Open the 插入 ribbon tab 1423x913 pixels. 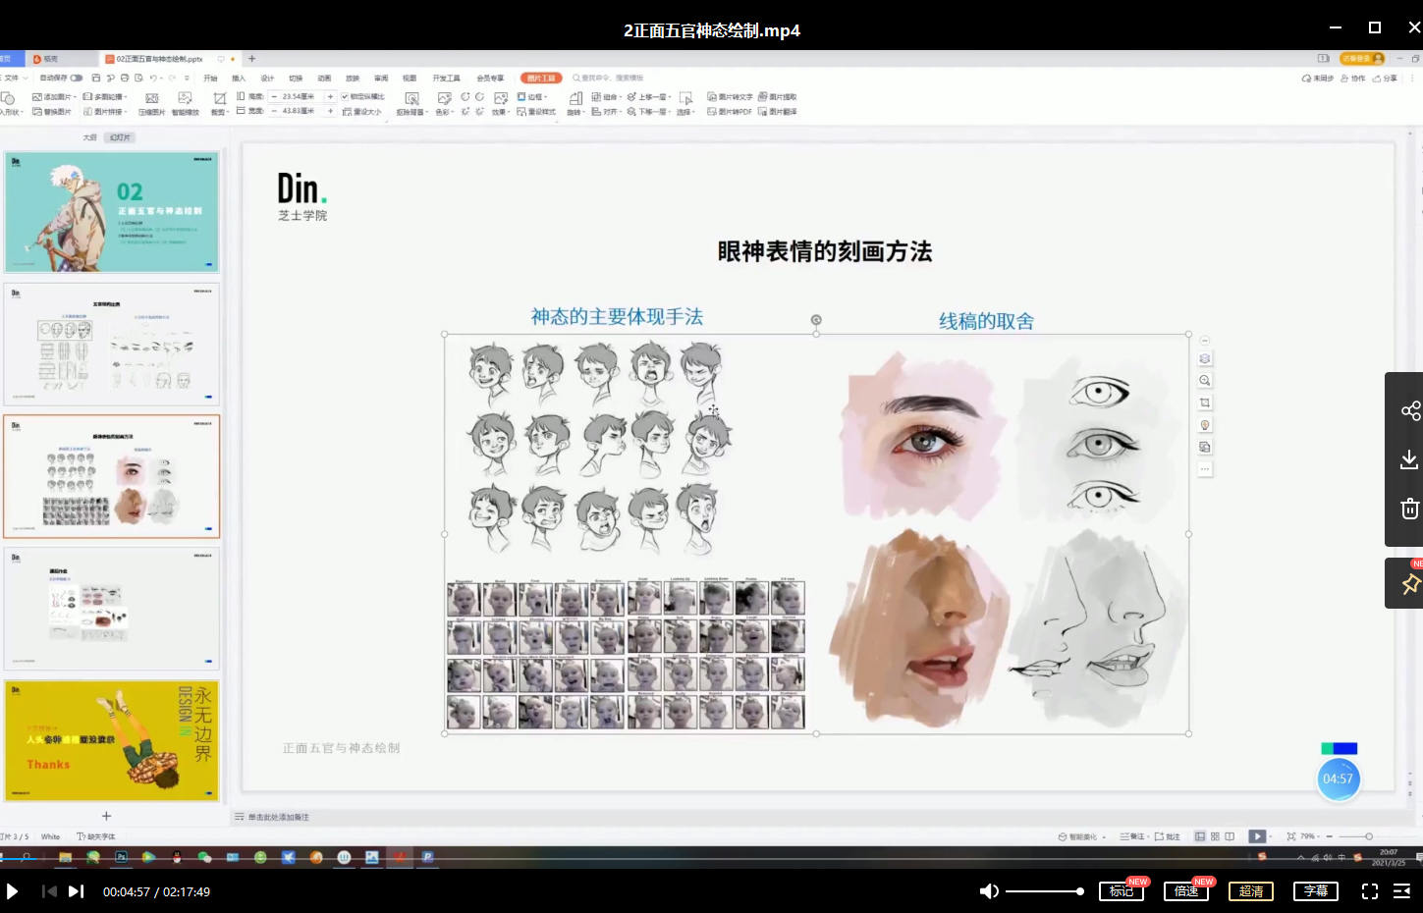[x=239, y=78]
